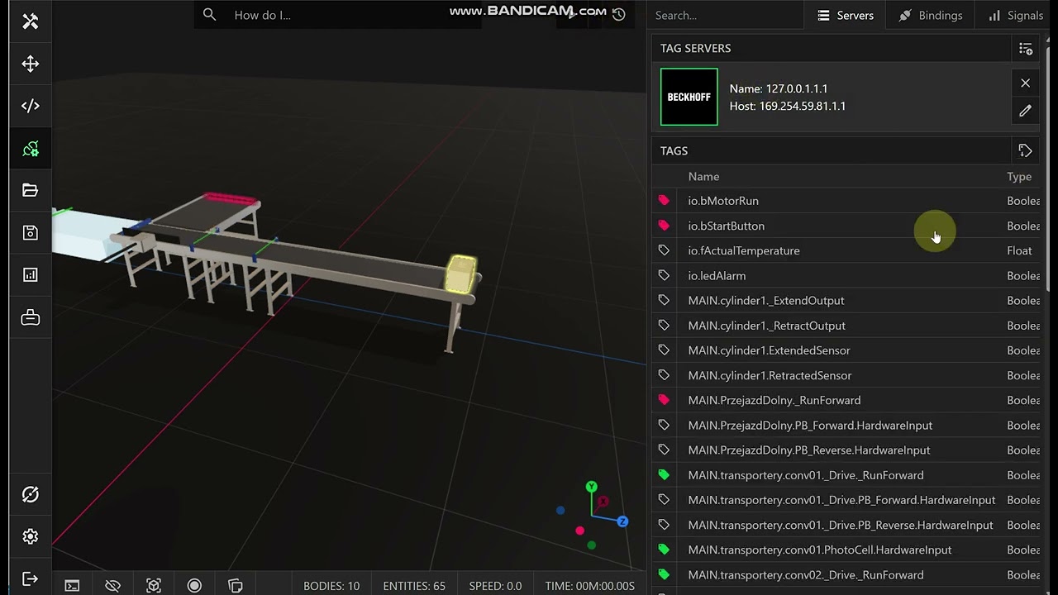Click the save disk icon in sidebar
1058x595 pixels.
pos(31,233)
